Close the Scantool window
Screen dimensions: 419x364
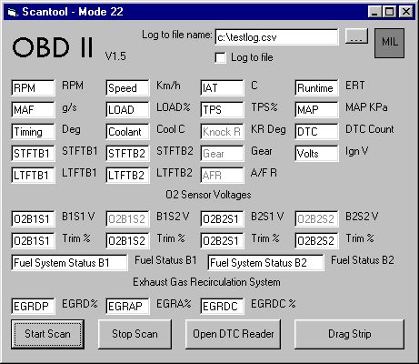pos(405,12)
